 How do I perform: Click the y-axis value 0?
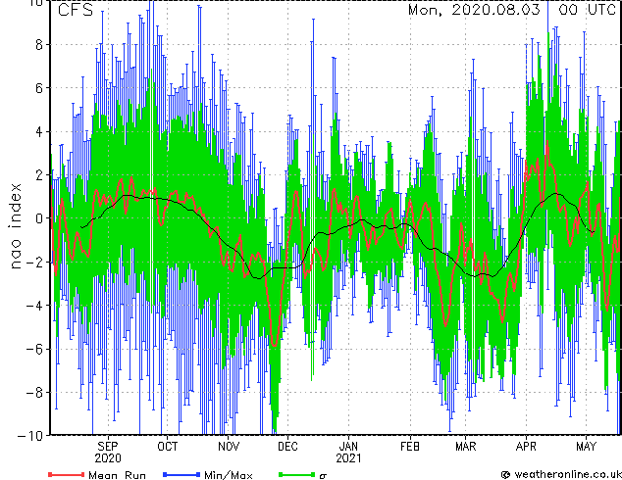pos(39,218)
